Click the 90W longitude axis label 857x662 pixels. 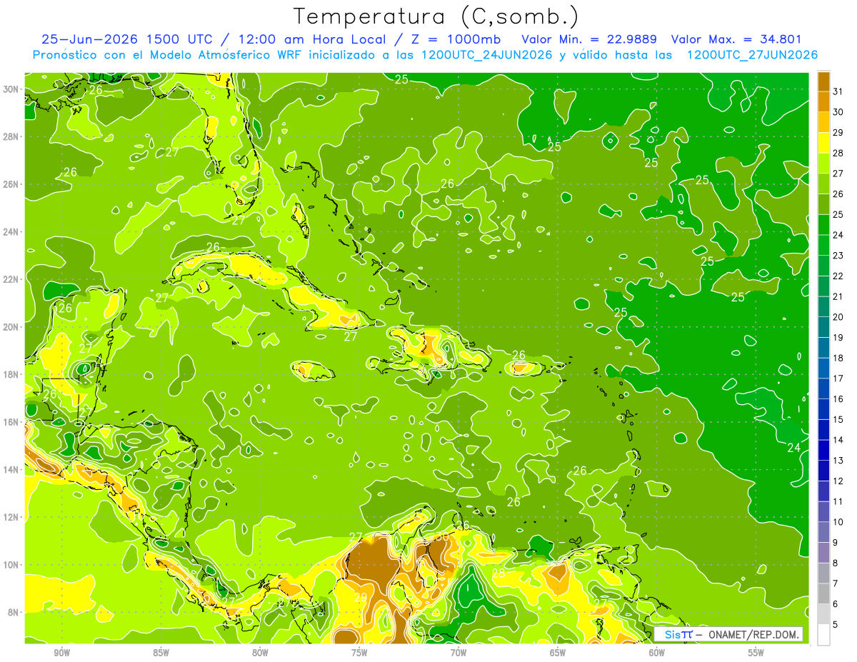[61, 653]
